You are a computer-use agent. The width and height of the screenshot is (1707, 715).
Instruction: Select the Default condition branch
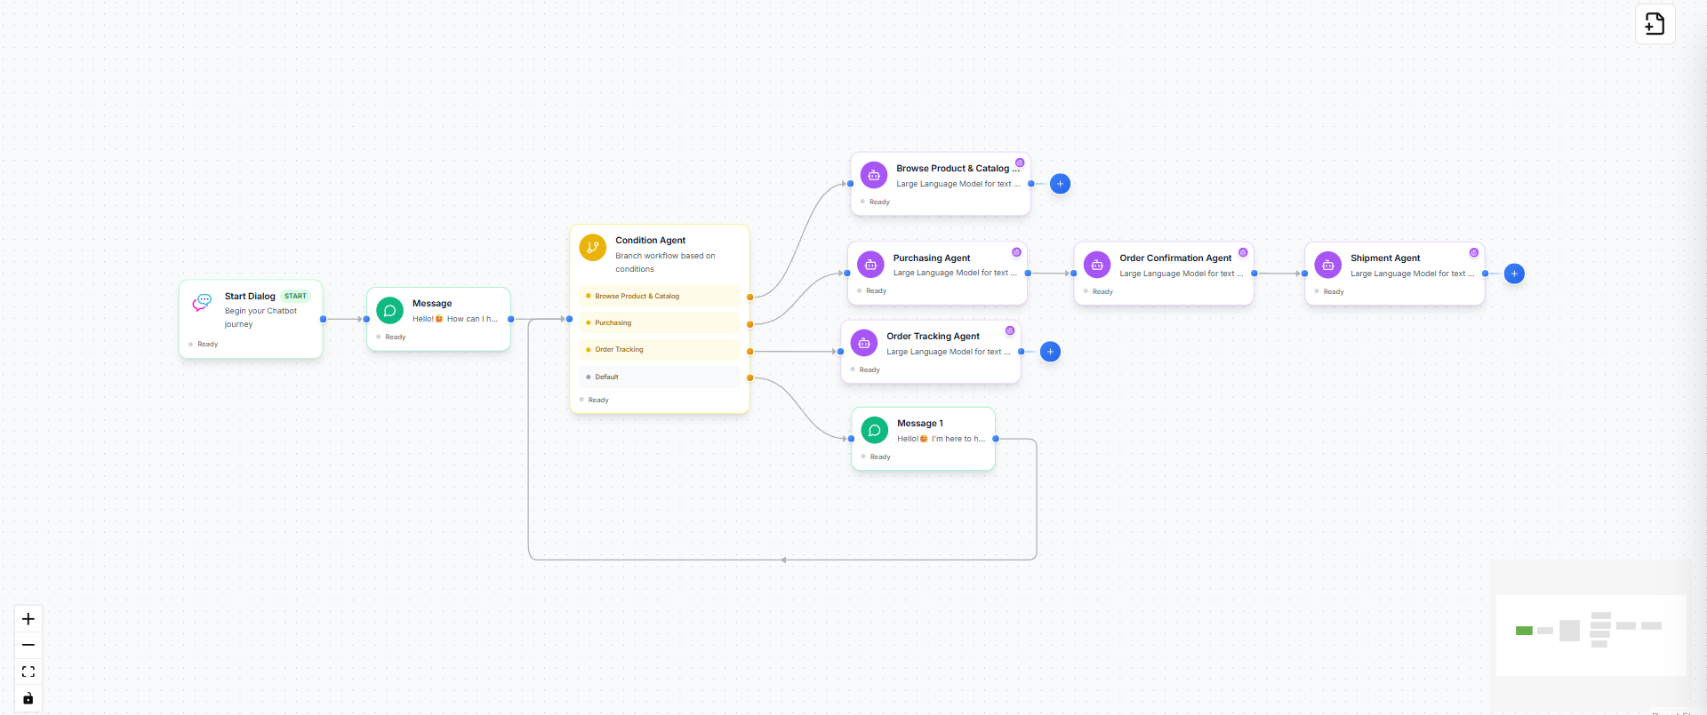click(x=659, y=377)
